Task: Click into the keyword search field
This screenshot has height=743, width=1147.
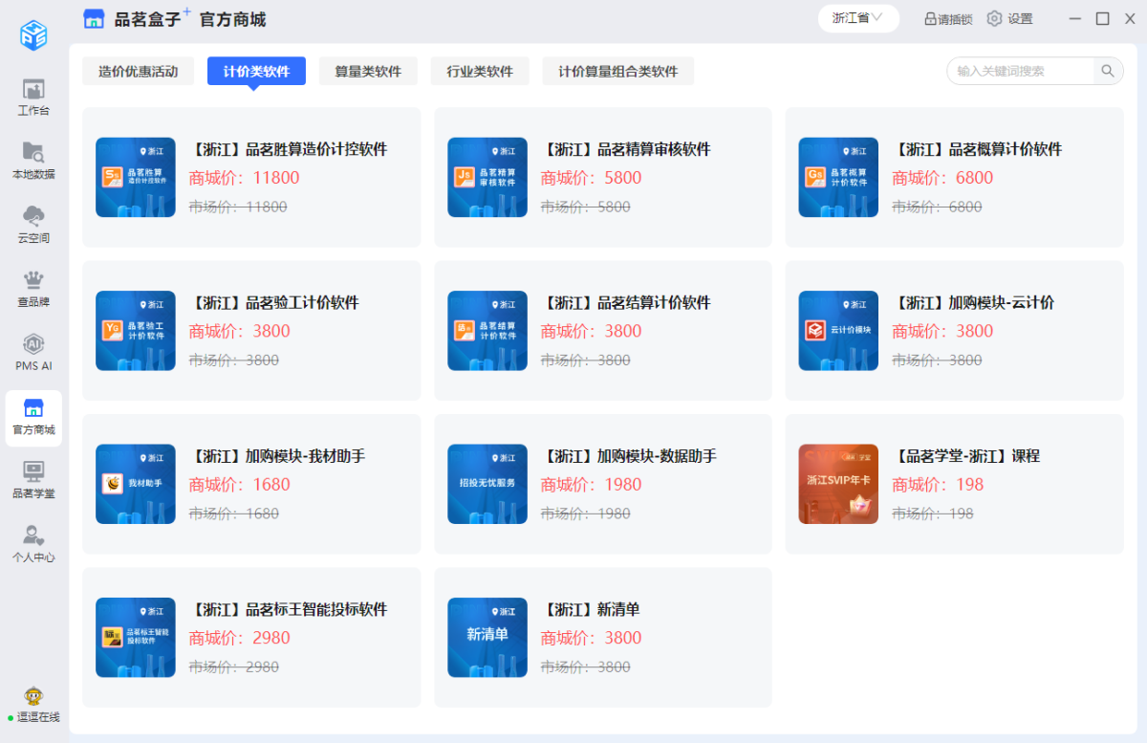Action: pos(1019,71)
